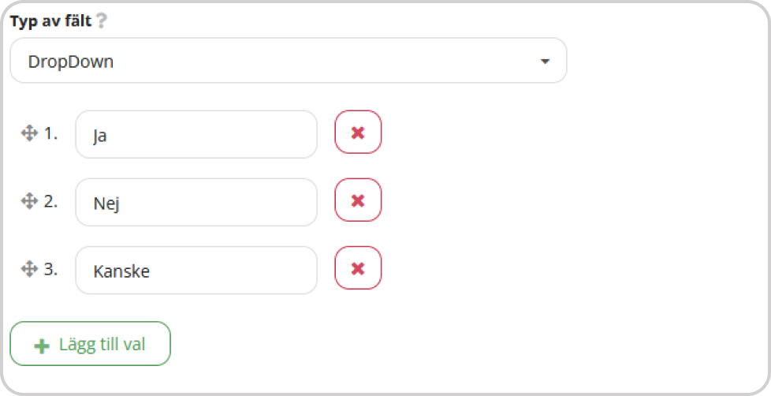771x396 pixels.
Task: Click the move handle for option 2
Action: point(29,200)
